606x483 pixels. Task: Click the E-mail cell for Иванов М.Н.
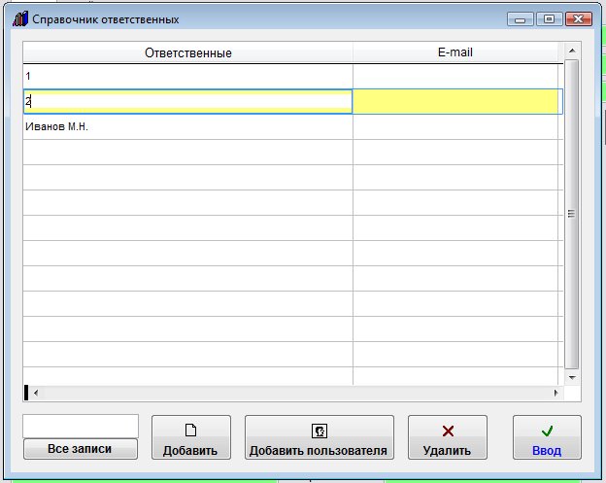[x=455, y=126]
